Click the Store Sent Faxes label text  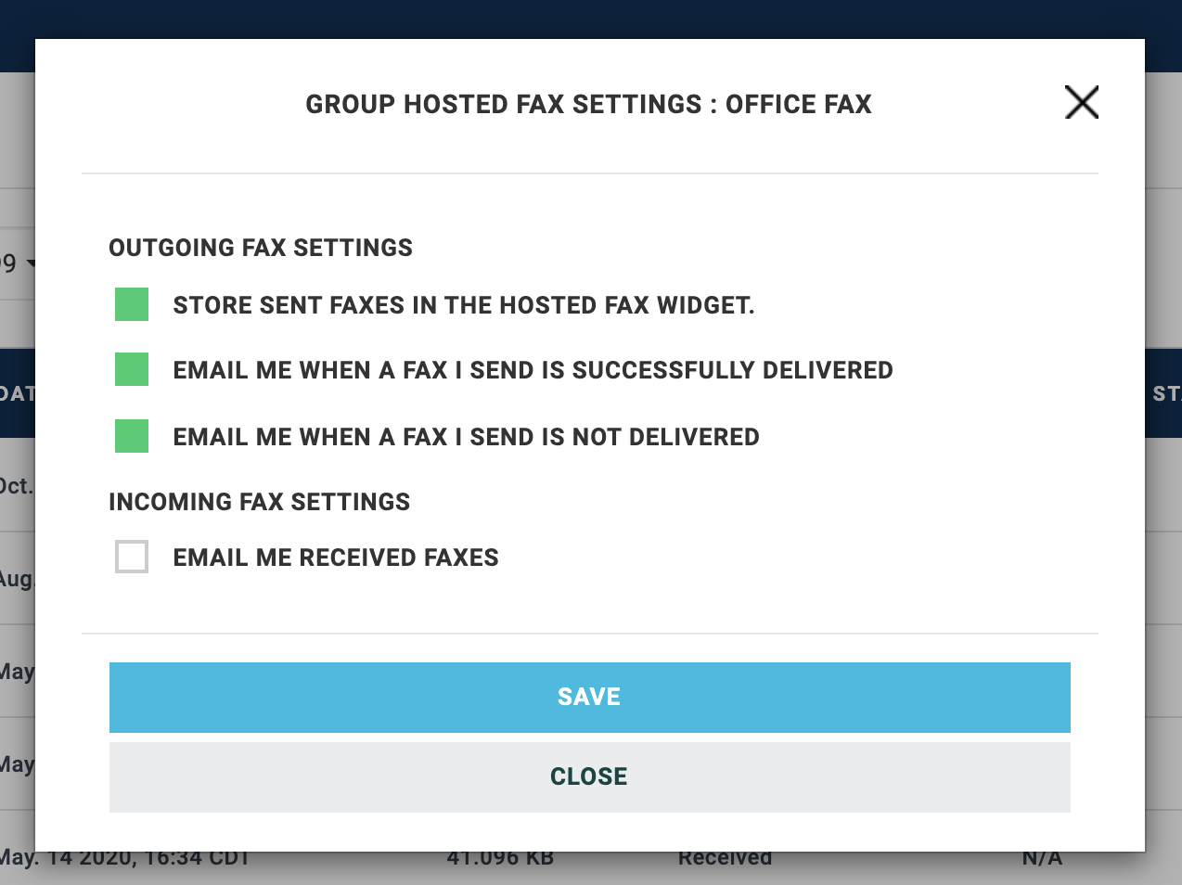coord(463,305)
